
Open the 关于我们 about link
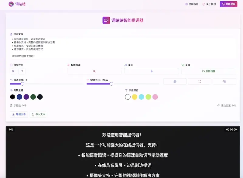[209, 4]
